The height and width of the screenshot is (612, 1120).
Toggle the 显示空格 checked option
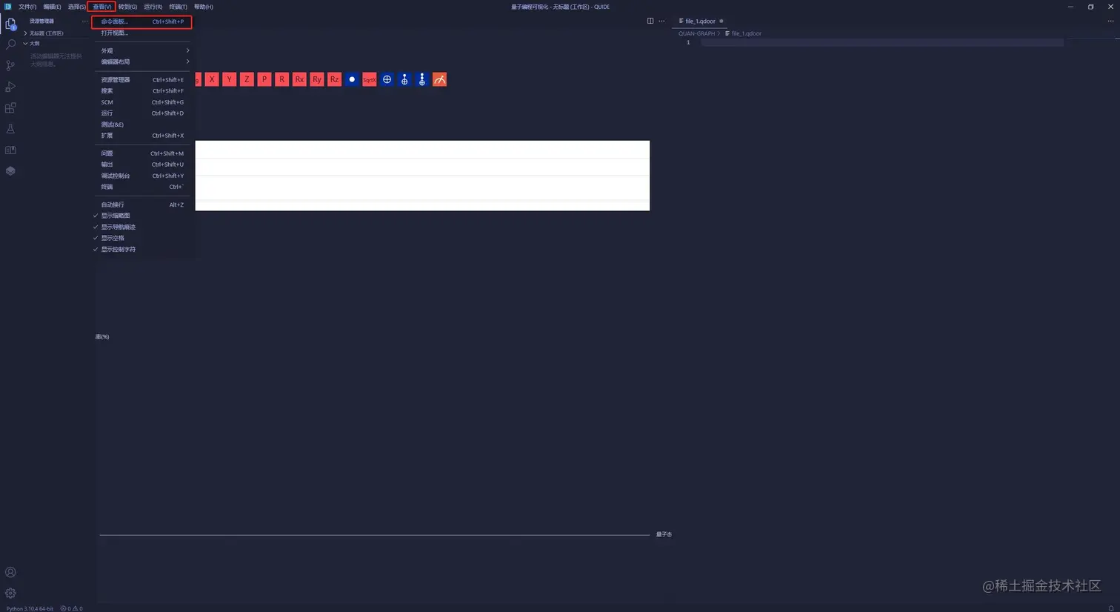coord(141,238)
